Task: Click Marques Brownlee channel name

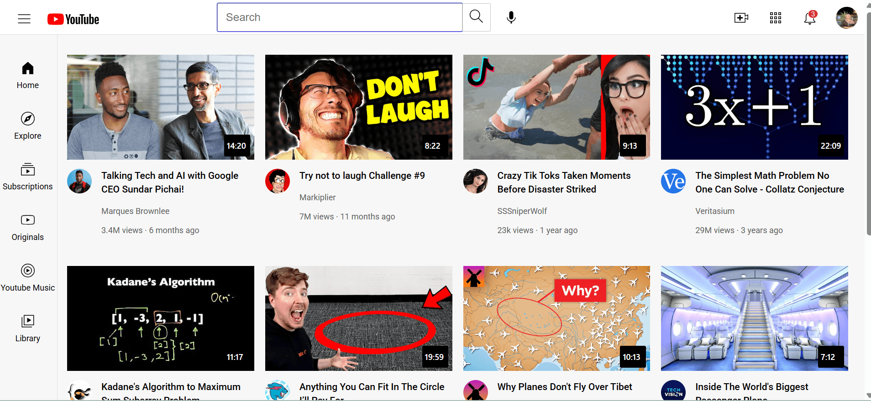Action: (136, 211)
